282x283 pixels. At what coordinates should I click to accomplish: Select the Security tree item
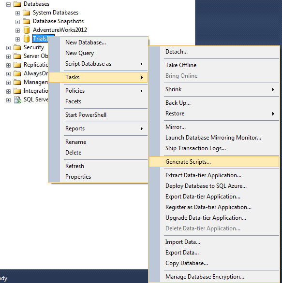point(34,47)
